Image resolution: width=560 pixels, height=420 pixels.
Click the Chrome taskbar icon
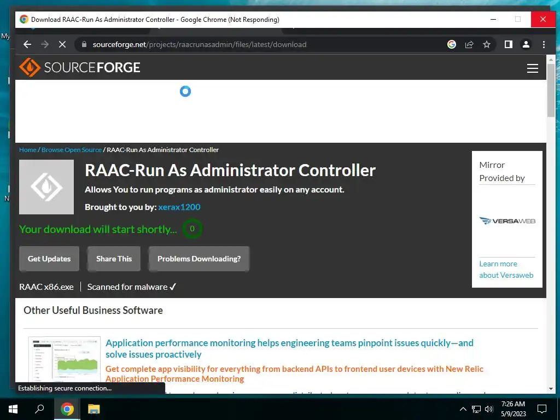tap(67, 409)
